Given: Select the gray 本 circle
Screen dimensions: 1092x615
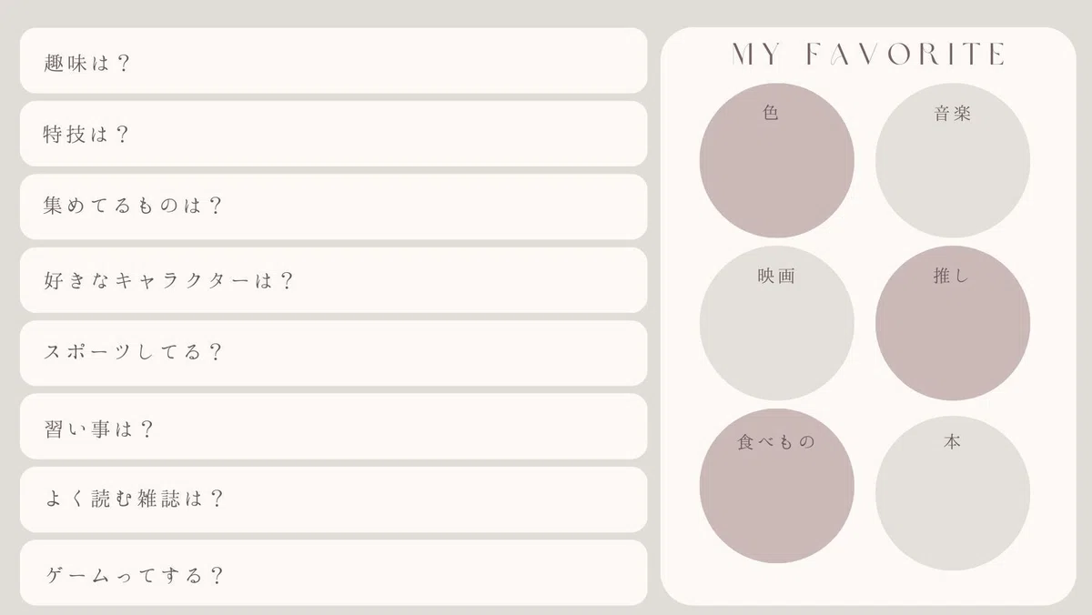Looking at the screenshot, I should (953, 494).
